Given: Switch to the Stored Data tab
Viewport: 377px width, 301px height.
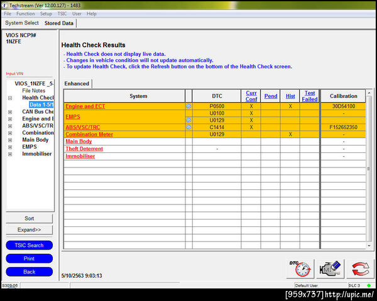Looking at the screenshot, I should 59,23.
